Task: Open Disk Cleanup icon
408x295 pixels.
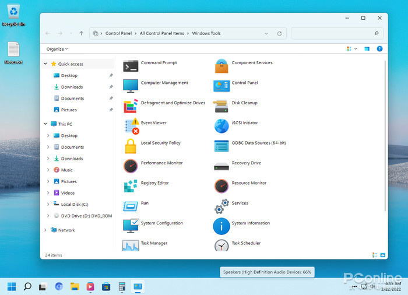Action: [x=221, y=106]
